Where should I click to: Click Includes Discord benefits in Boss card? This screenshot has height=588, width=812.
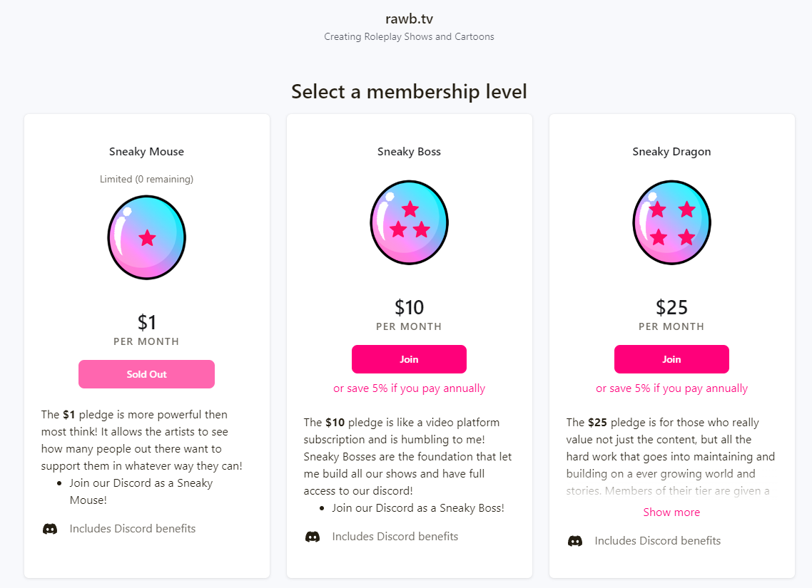coord(395,536)
